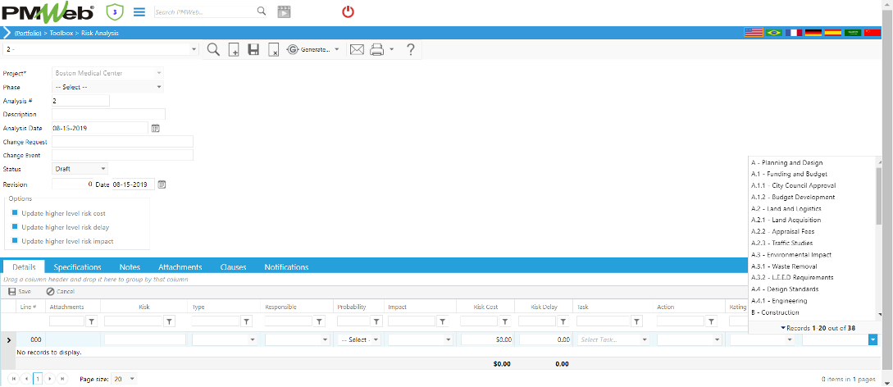Go to the first page of grid
The image size is (893, 387).
(x=13, y=379)
